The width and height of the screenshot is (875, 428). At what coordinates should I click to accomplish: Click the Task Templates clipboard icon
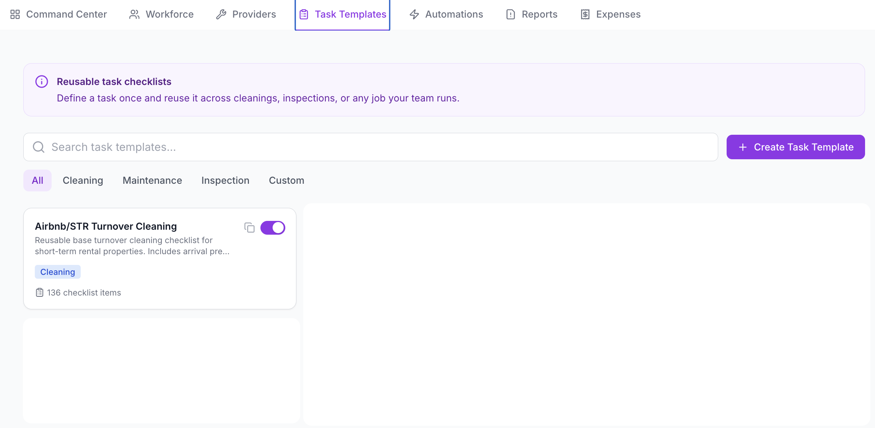coord(304,15)
